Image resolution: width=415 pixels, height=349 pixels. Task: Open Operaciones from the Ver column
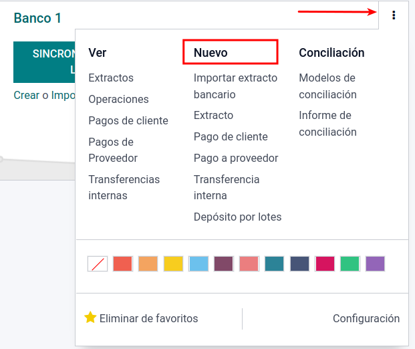(118, 99)
